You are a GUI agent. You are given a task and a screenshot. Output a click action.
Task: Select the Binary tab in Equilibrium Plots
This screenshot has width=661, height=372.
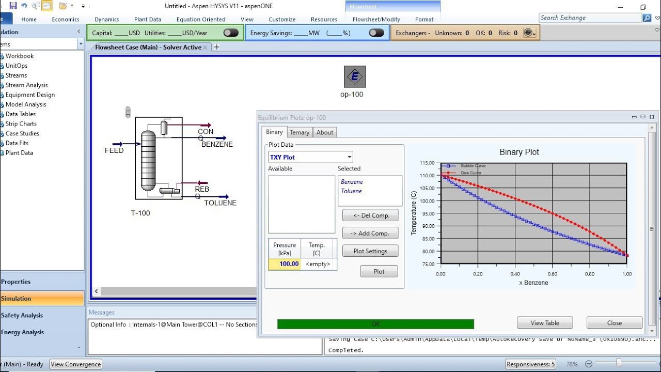click(274, 132)
